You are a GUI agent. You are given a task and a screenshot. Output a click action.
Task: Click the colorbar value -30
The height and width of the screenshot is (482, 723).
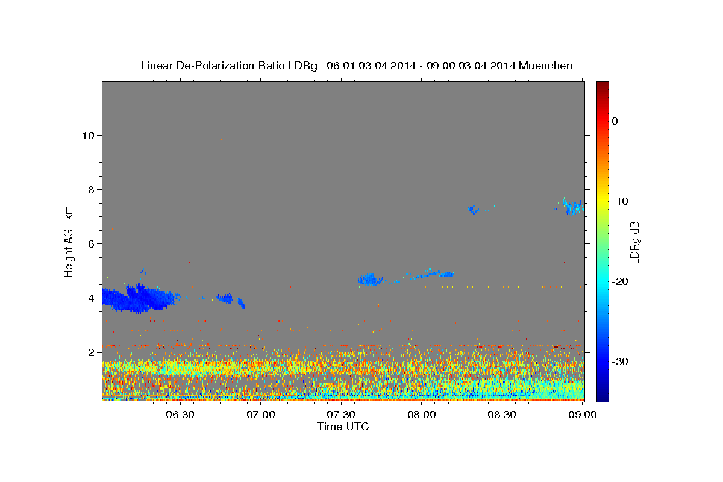coord(621,361)
